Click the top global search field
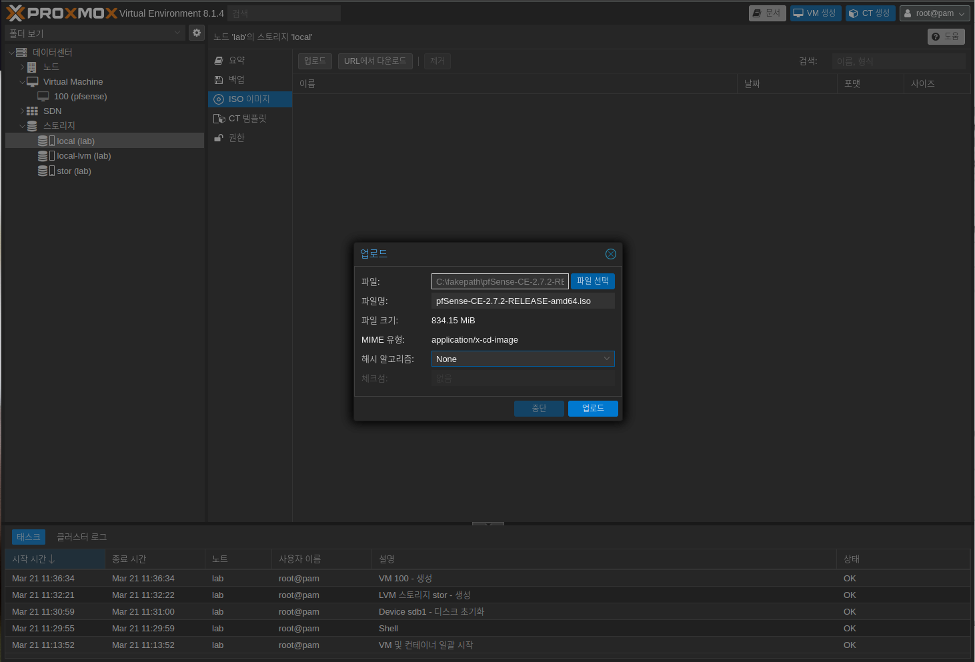975x662 pixels. pos(283,13)
